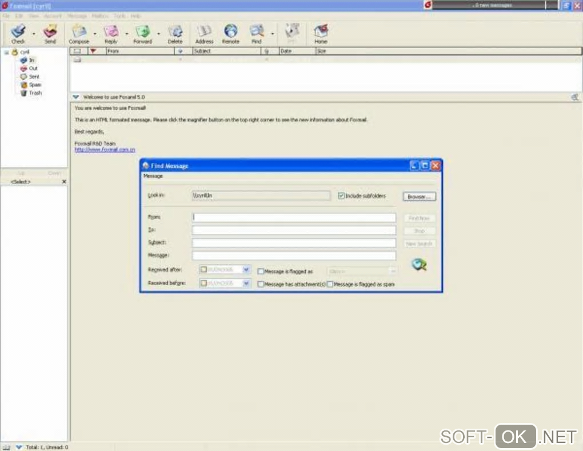583x451 pixels.
Task: Click the red flag column header icon
Action: (x=93, y=51)
